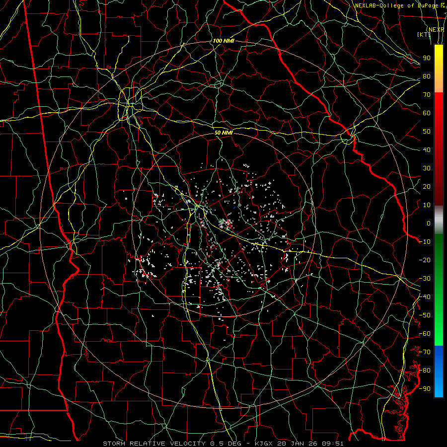Viewport: 447px width, 447px height.
Task: Click the '0' value on the velocity scale
Action: pos(429,223)
